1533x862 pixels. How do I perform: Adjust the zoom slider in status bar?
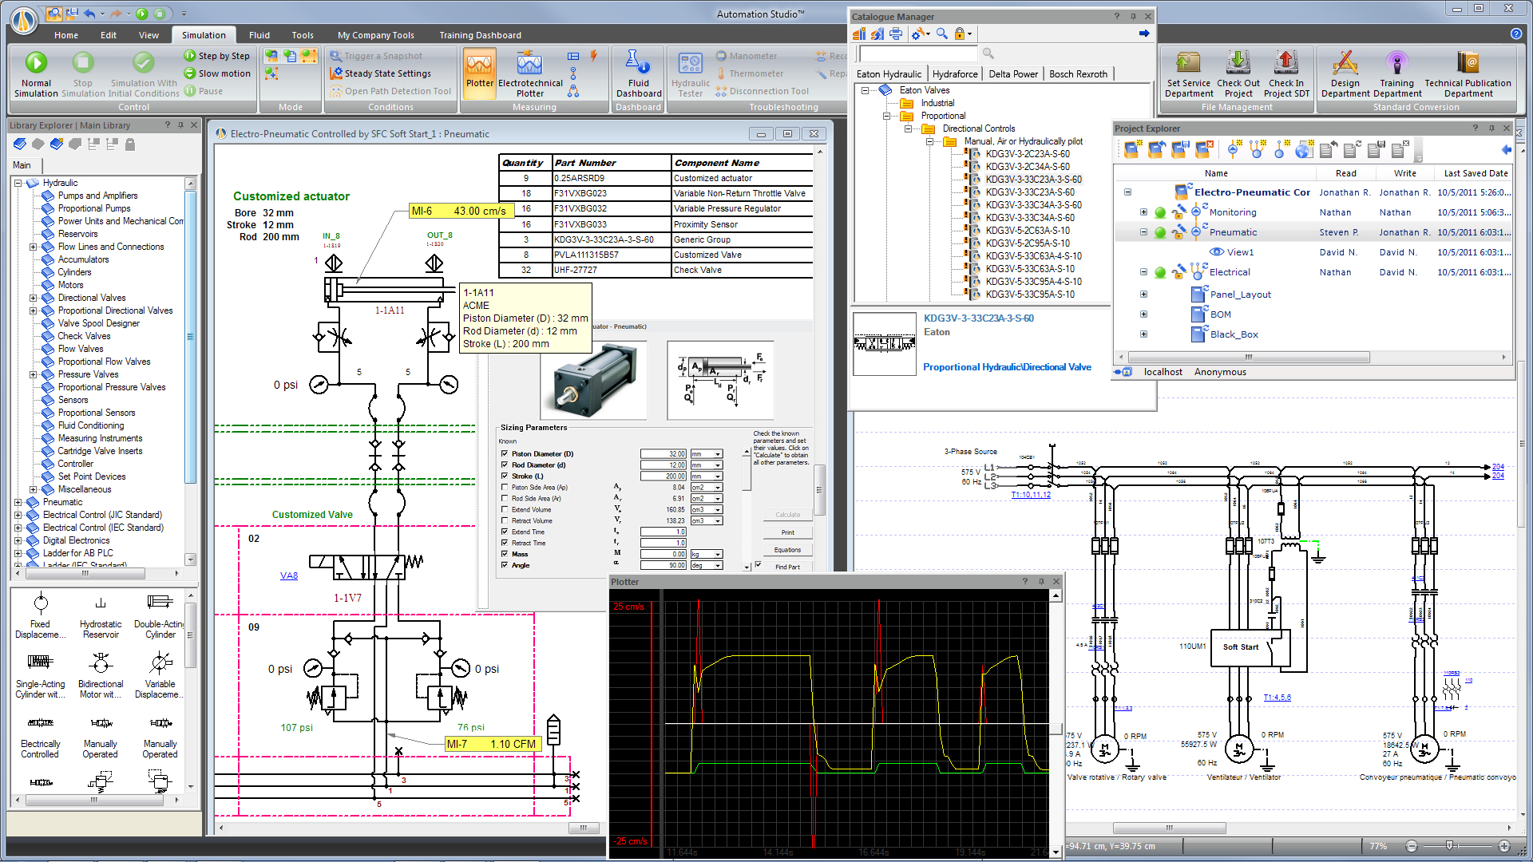1449,846
